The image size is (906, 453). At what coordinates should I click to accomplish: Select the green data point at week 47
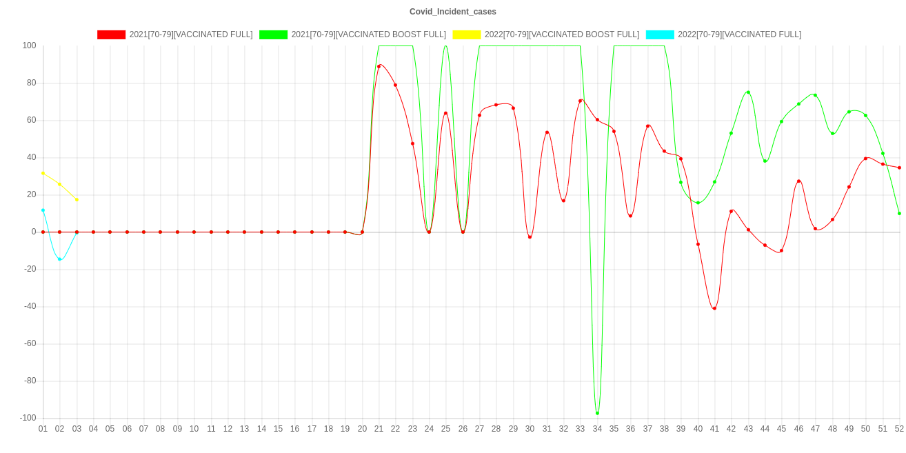pos(815,95)
